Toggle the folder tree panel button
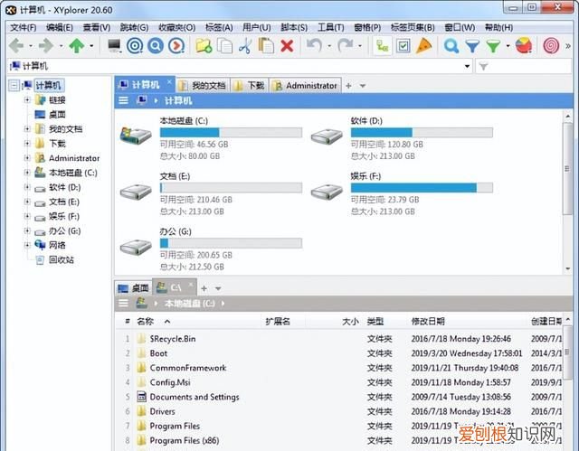The width and height of the screenshot is (579, 451). (382, 46)
